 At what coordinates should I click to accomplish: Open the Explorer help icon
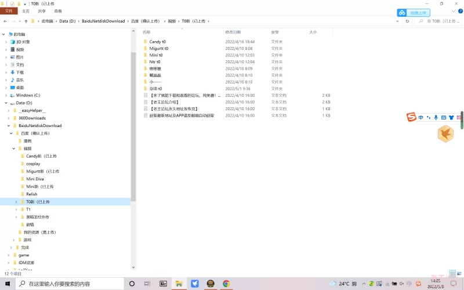[x=460, y=11]
